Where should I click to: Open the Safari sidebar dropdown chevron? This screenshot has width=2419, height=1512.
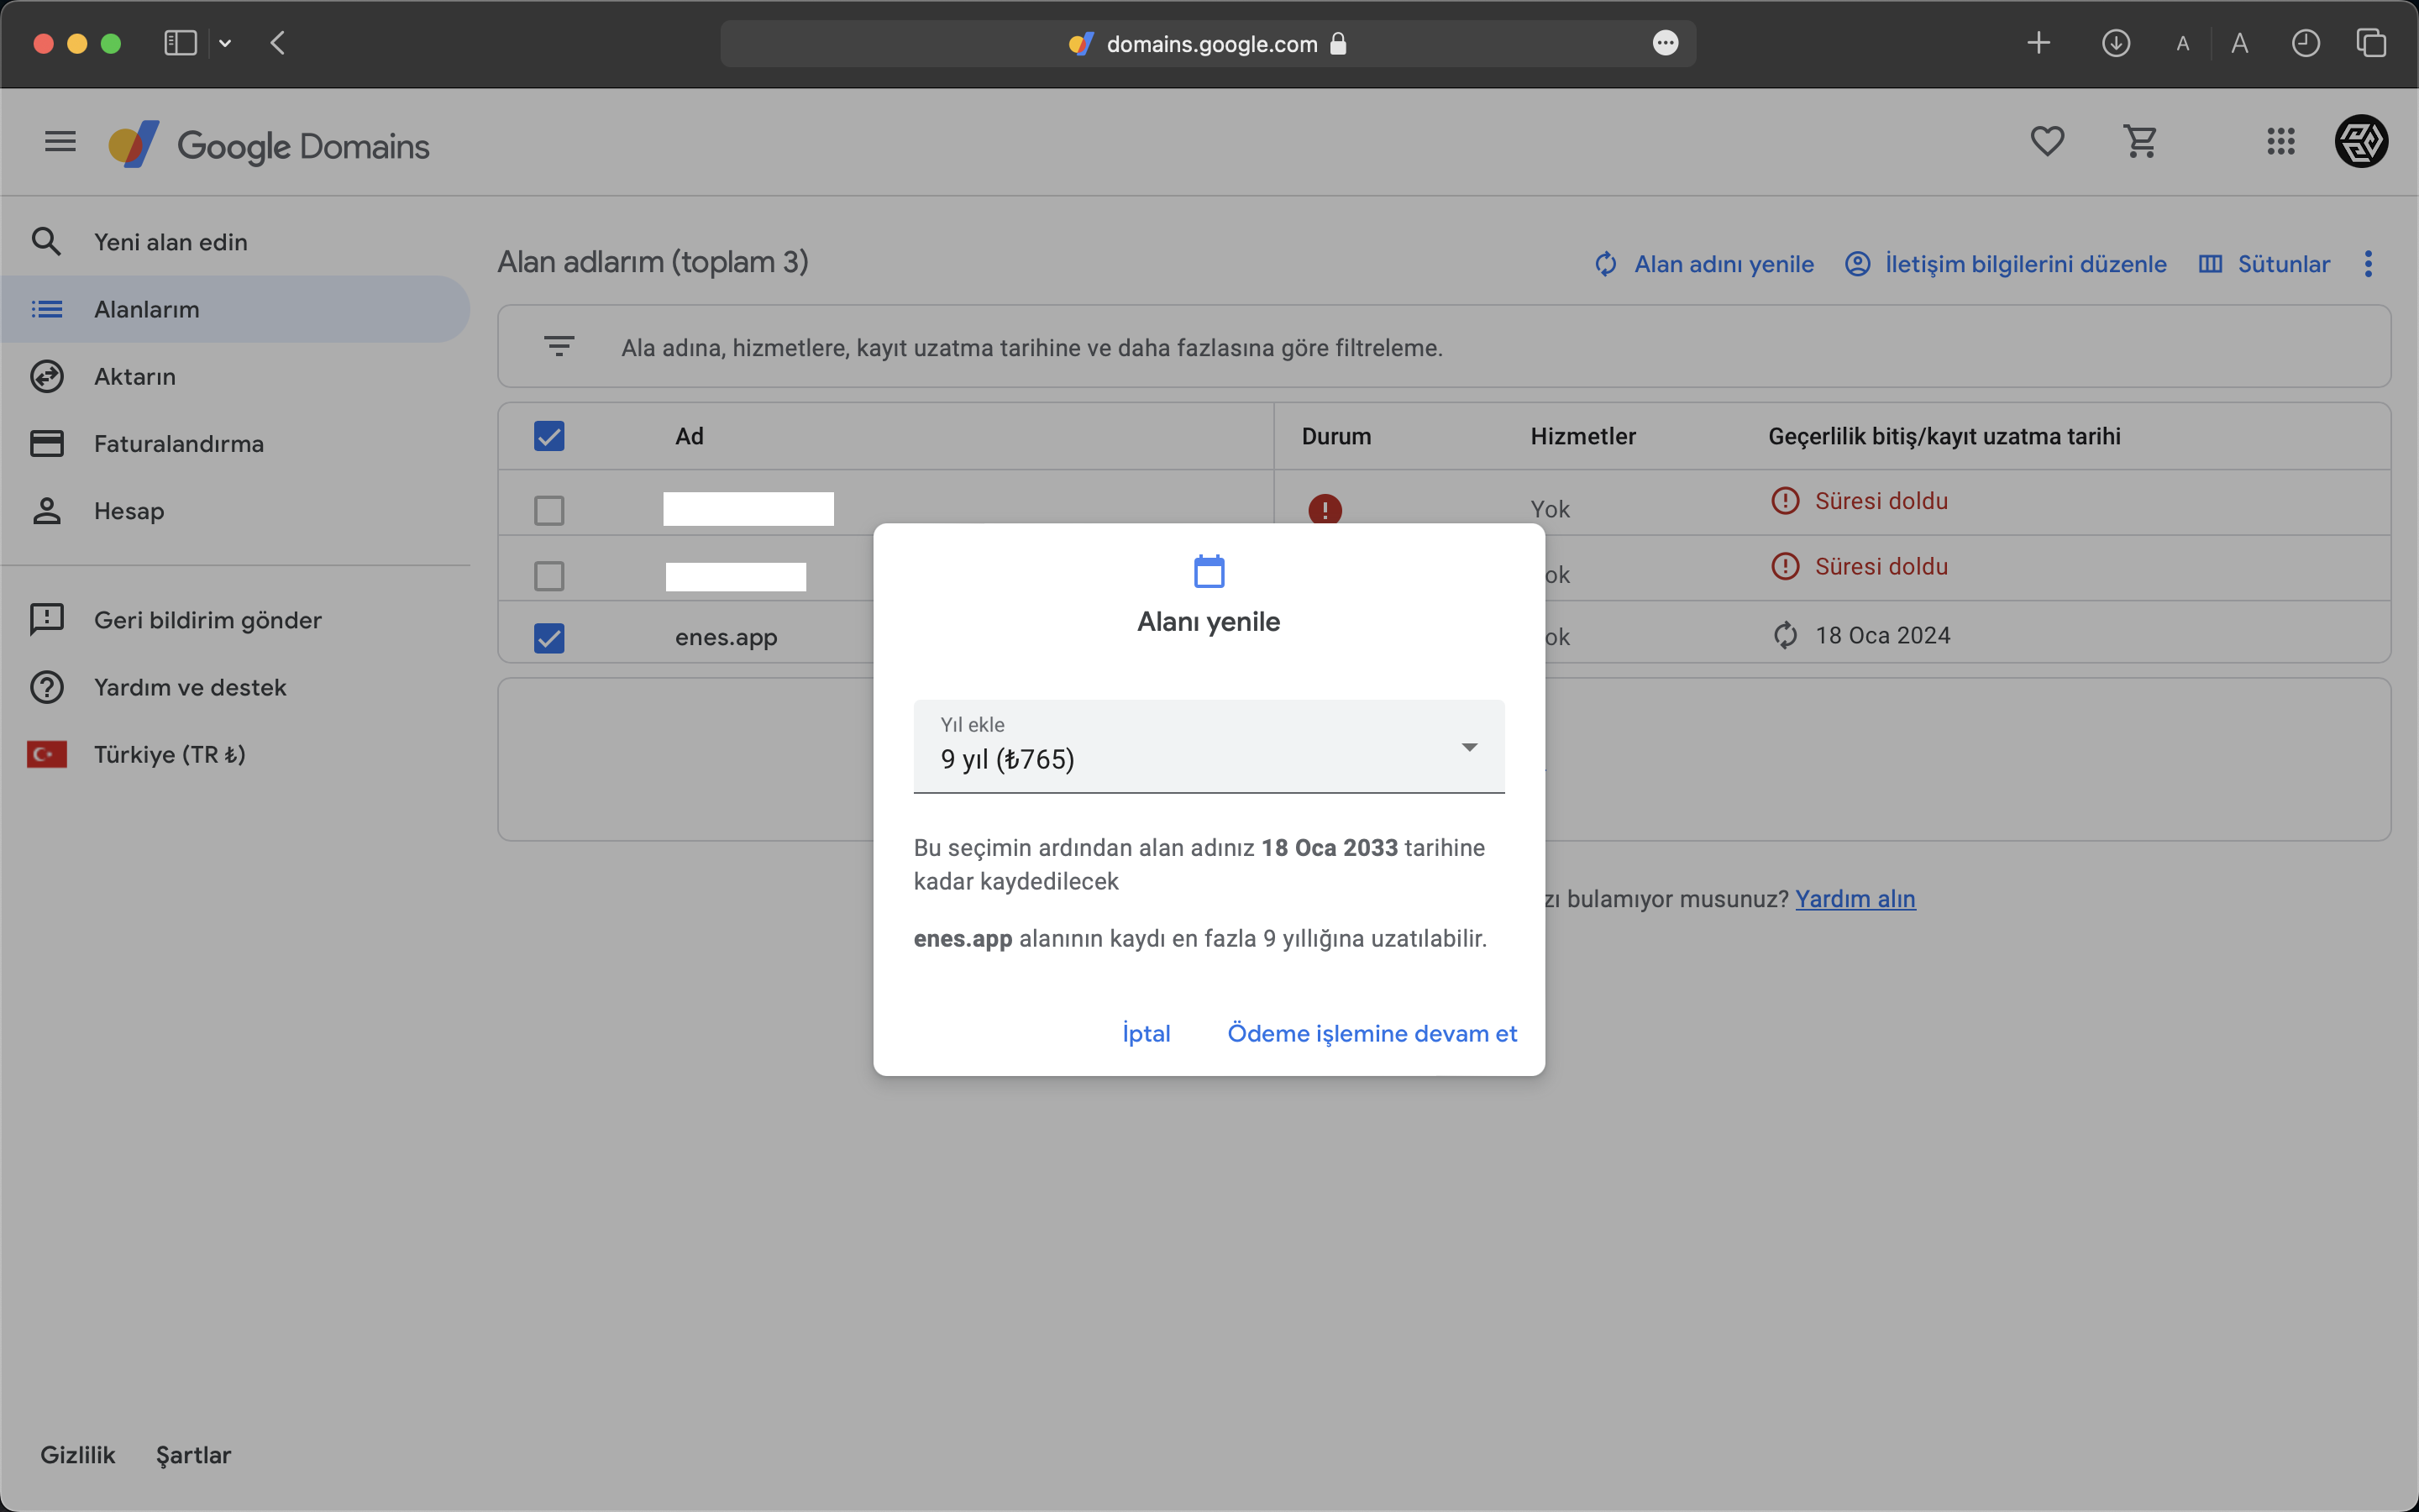point(225,43)
